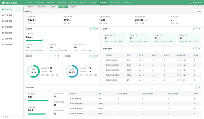
Task: Select 年 in the 工单完成 panel
Action: tap(97, 29)
